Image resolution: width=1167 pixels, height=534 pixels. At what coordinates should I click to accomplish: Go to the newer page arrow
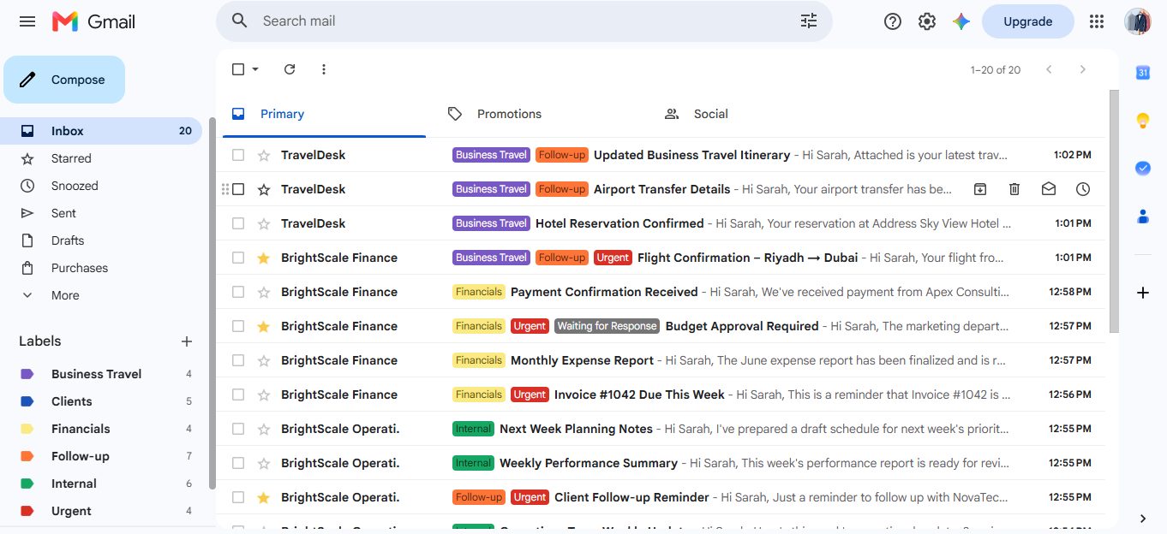1049,69
